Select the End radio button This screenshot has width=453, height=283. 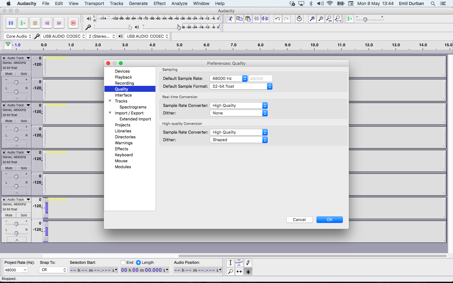coord(123,263)
